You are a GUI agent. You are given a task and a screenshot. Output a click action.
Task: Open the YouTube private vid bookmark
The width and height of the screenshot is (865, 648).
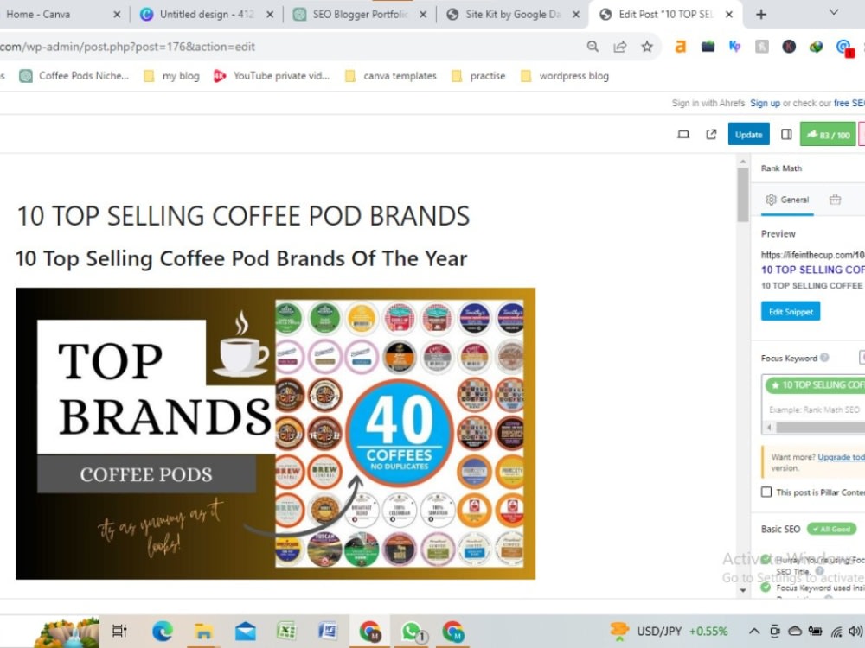tap(272, 76)
